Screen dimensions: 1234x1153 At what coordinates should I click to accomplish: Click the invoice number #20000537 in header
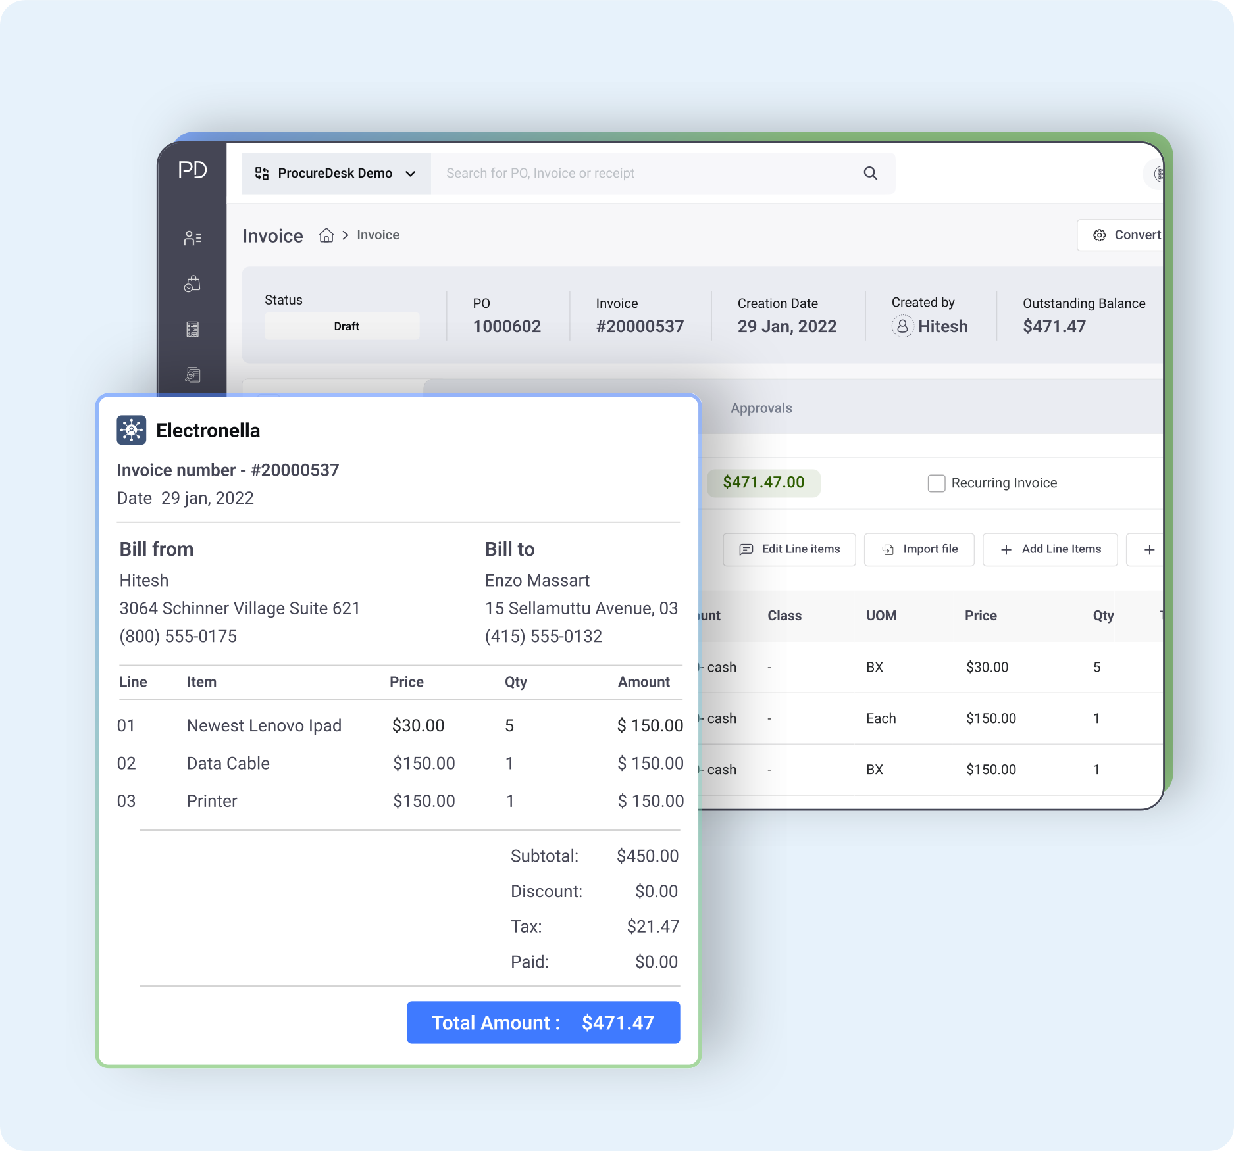(640, 327)
